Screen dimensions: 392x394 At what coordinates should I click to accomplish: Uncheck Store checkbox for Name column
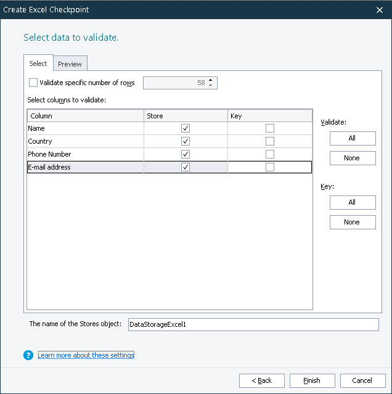click(x=186, y=128)
